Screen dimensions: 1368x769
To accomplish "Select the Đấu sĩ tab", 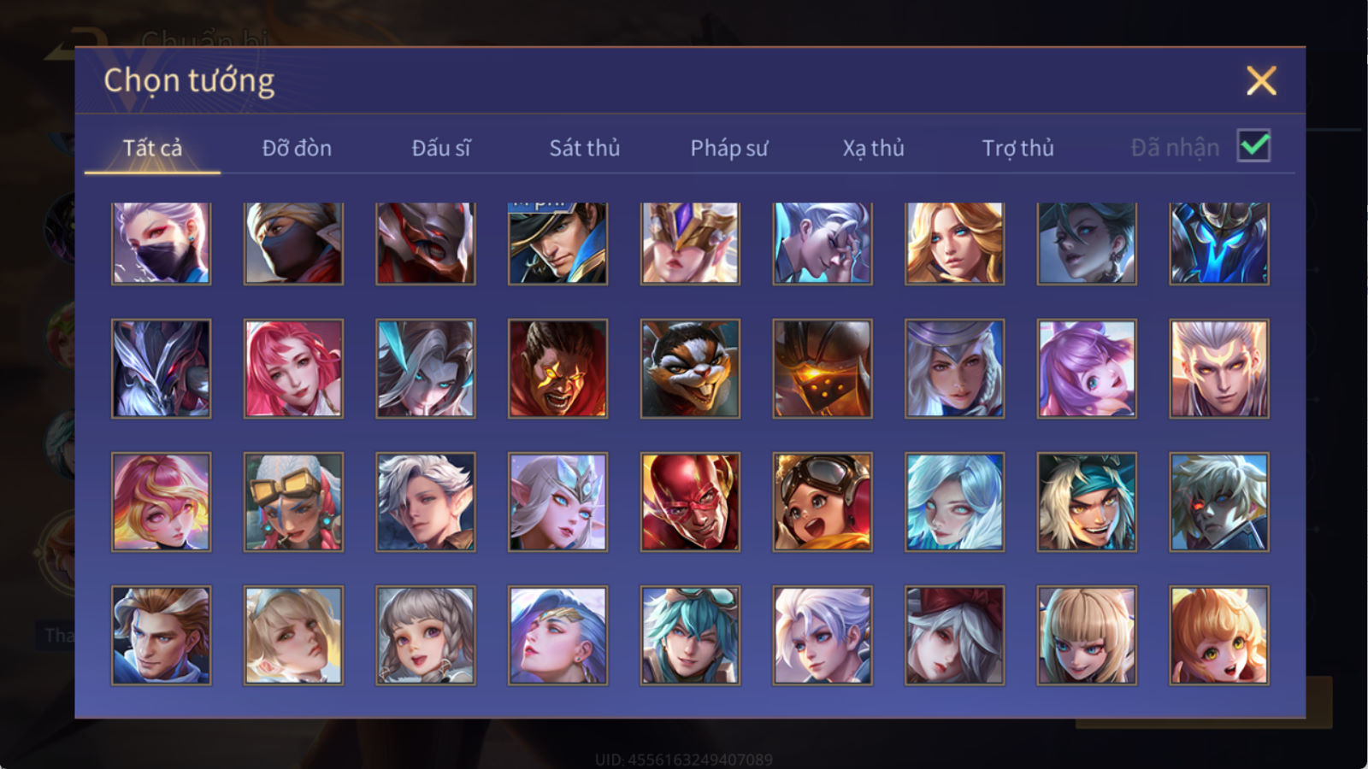I will pos(440,148).
